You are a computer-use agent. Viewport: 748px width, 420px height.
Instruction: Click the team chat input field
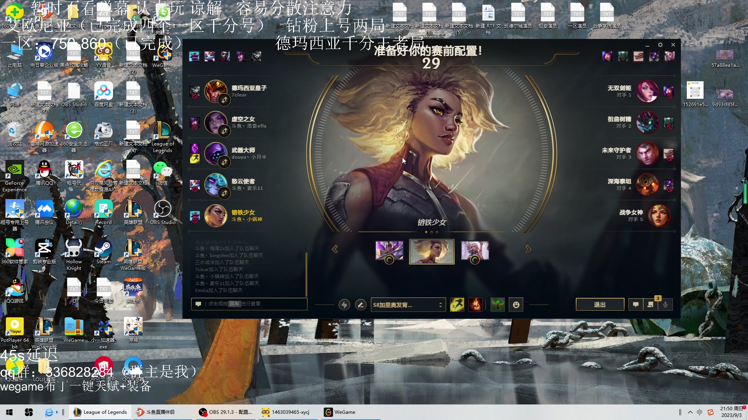tap(249, 304)
